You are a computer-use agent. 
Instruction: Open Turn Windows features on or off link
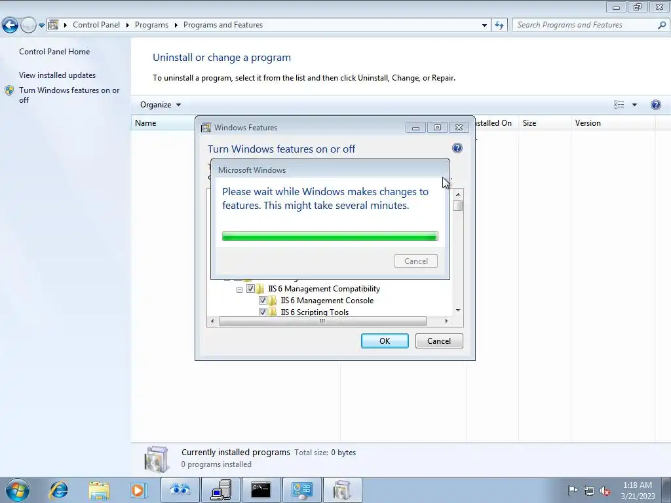click(x=69, y=95)
